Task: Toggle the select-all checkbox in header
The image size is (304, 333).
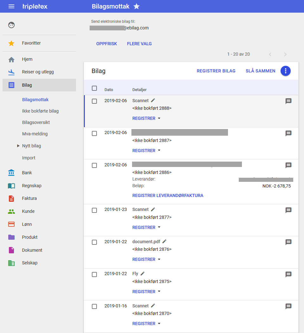Action: click(x=94, y=88)
